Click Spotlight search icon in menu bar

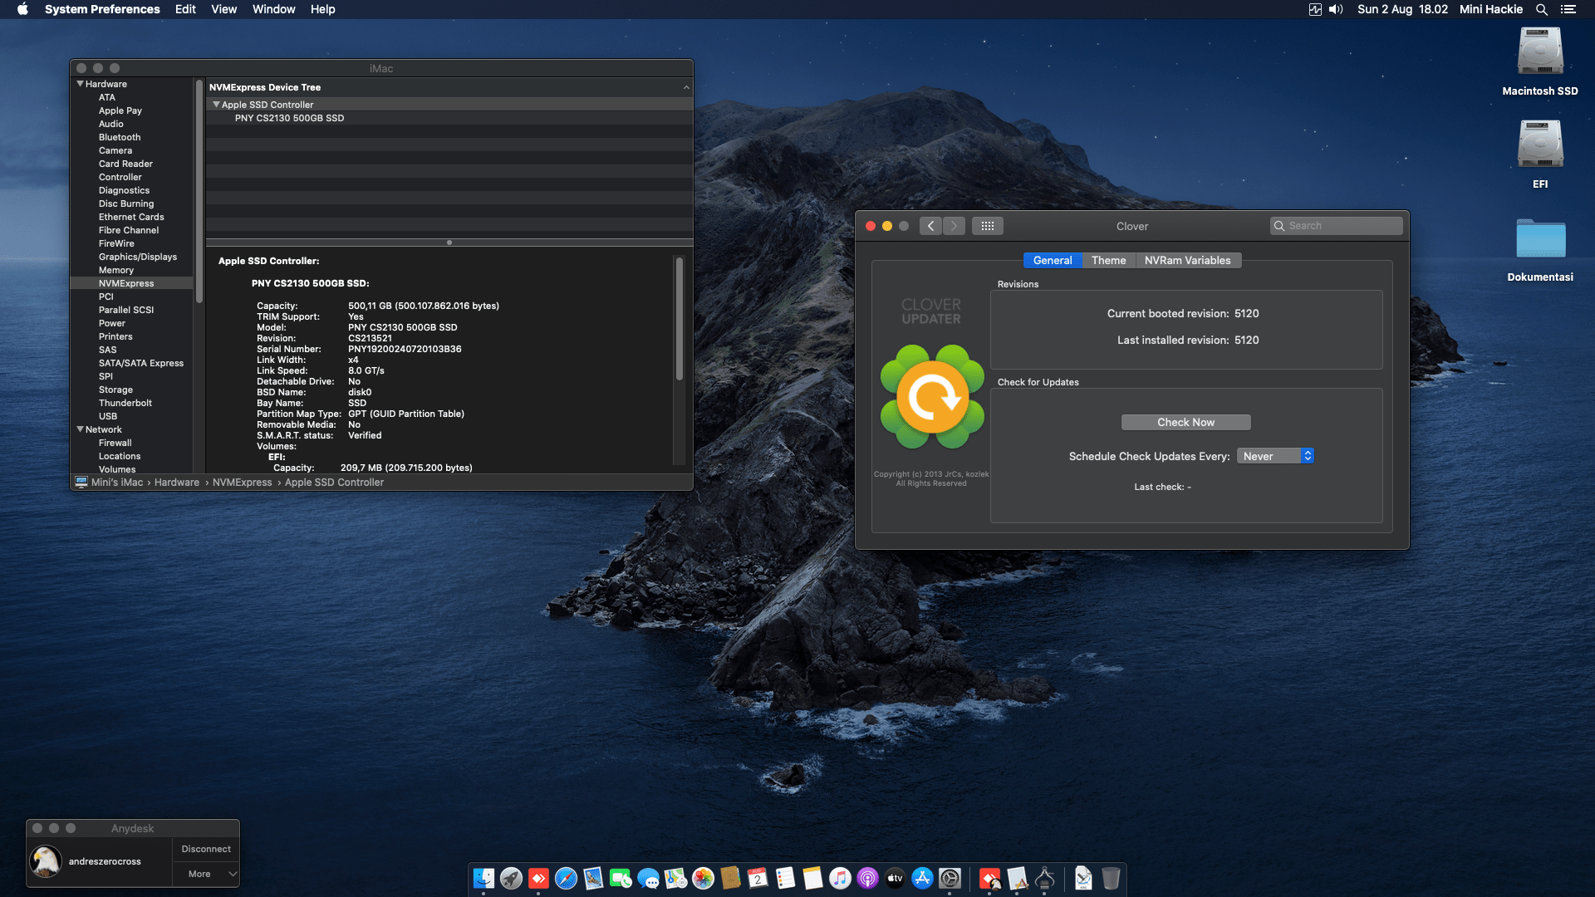(x=1541, y=9)
